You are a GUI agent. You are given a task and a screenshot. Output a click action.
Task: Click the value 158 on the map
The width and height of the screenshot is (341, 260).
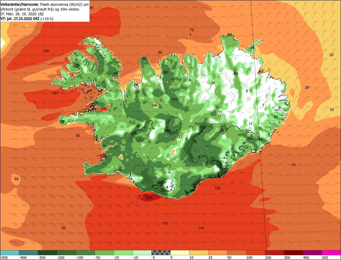click(46, 51)
